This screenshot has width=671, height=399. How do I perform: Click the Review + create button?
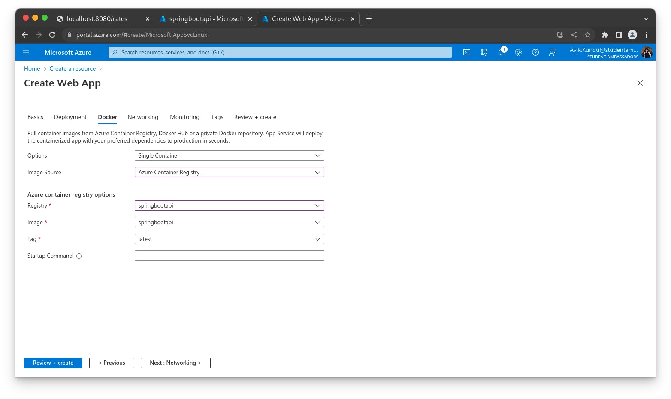click(53, 363)
